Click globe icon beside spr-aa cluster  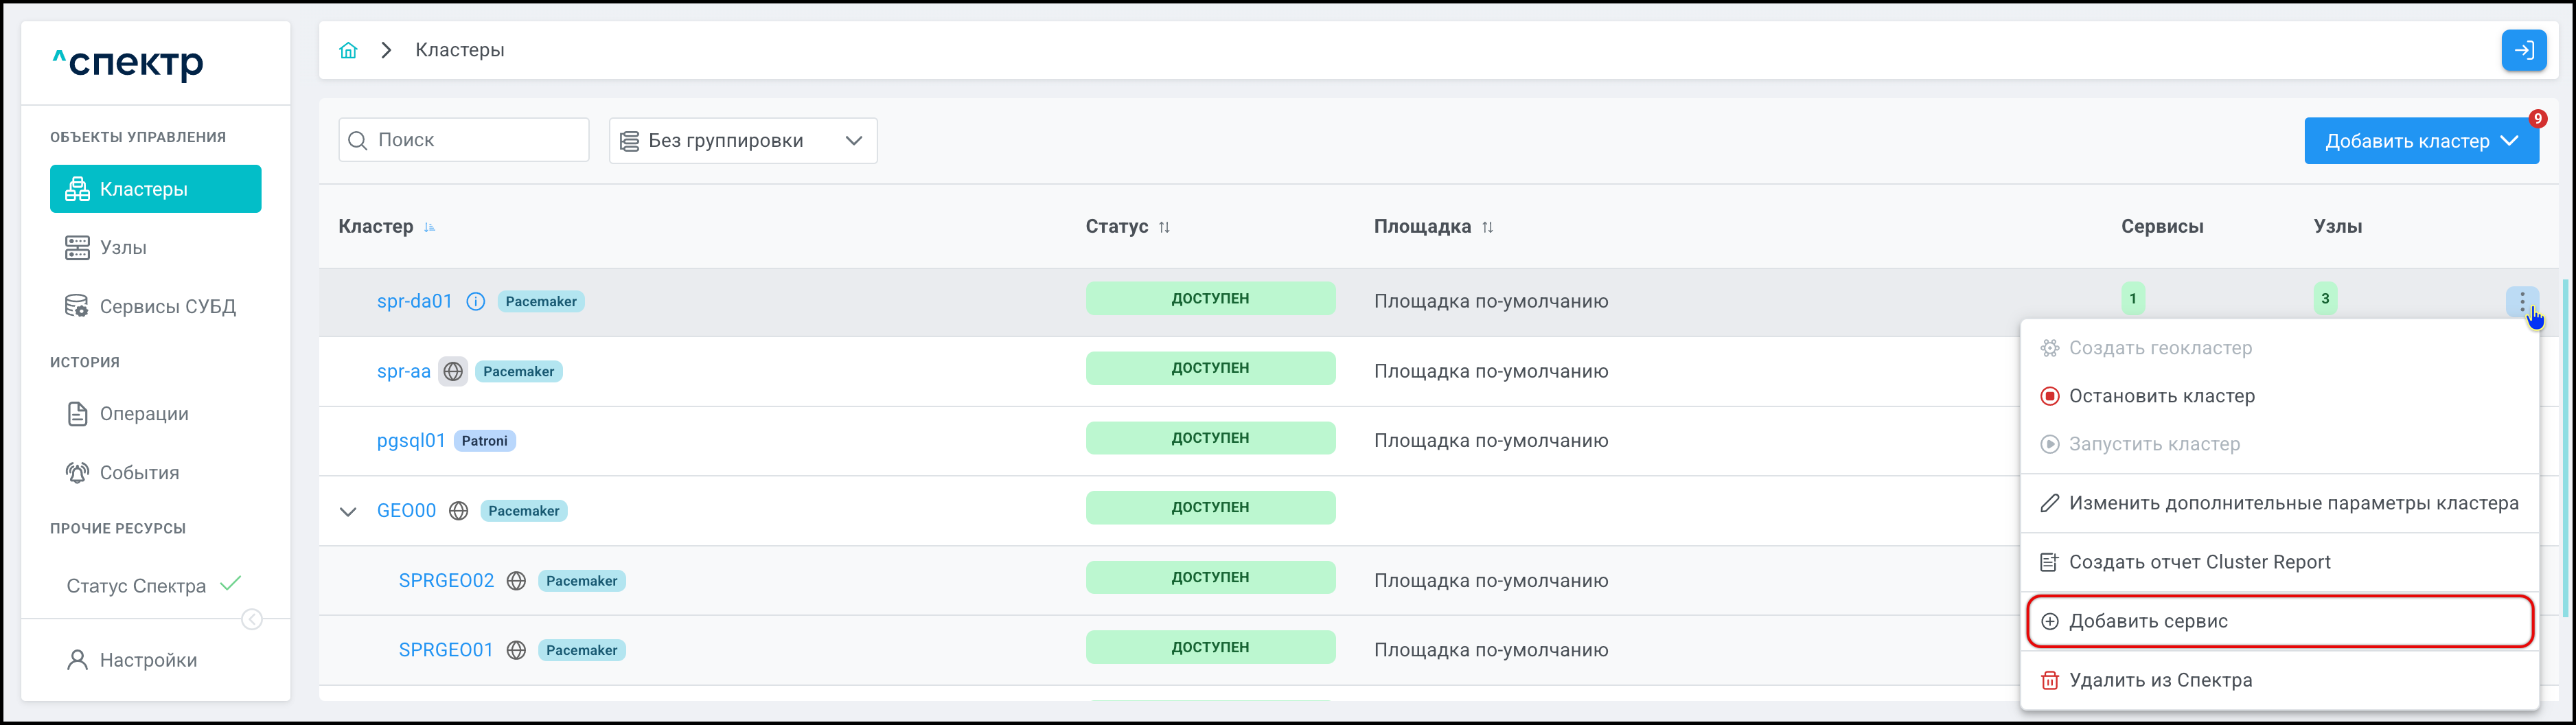[x=453, y=371]
